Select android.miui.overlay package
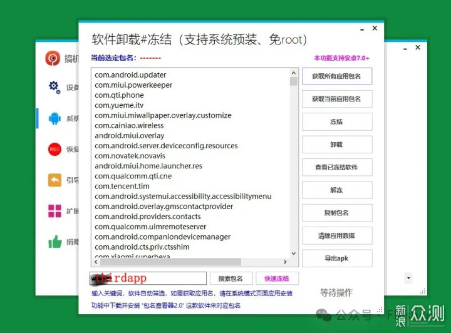 click(130, 136)
